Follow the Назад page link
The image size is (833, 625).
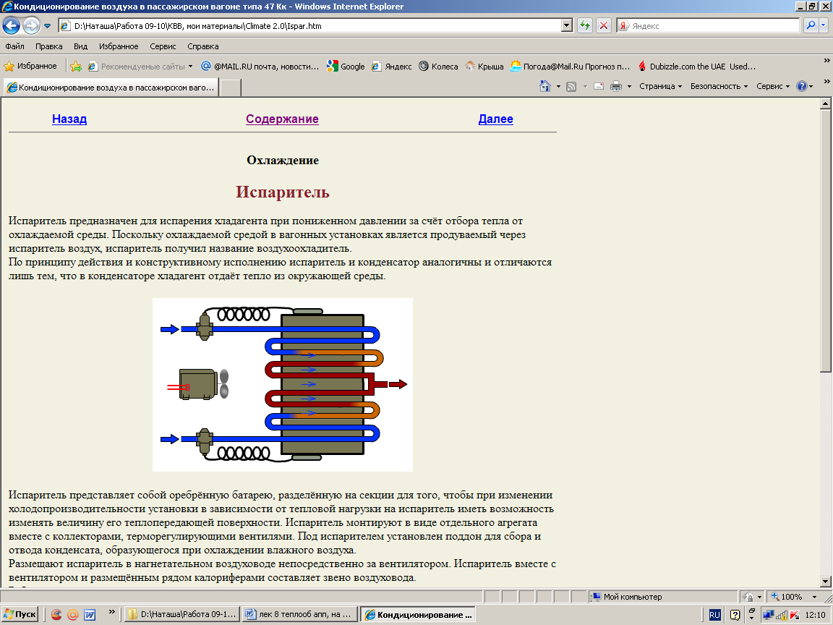coord(69,119)
